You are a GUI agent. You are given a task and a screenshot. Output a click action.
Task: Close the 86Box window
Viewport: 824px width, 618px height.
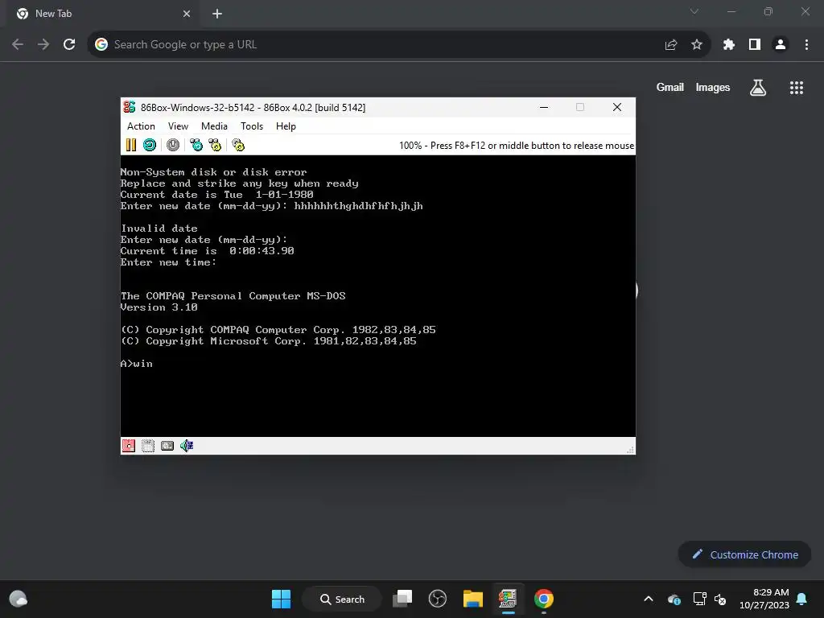(x=617, y=107)
